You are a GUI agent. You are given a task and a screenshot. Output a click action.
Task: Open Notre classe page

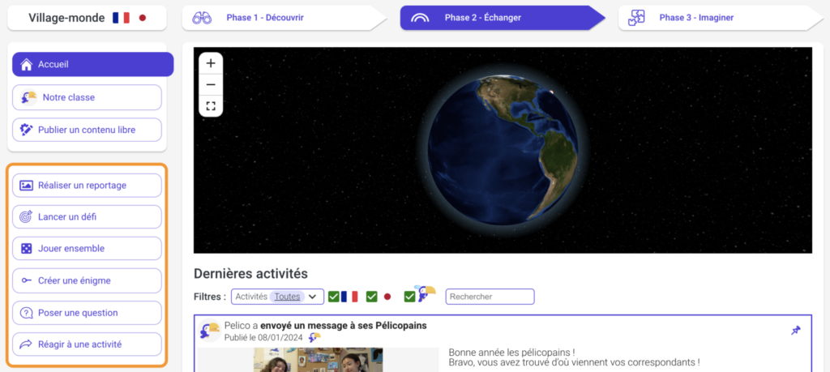87,97
